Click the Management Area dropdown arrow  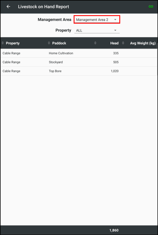tap(115, 20)
